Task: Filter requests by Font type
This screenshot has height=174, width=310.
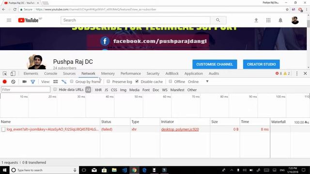Action: pyautogui.click(x=146, y=90)
